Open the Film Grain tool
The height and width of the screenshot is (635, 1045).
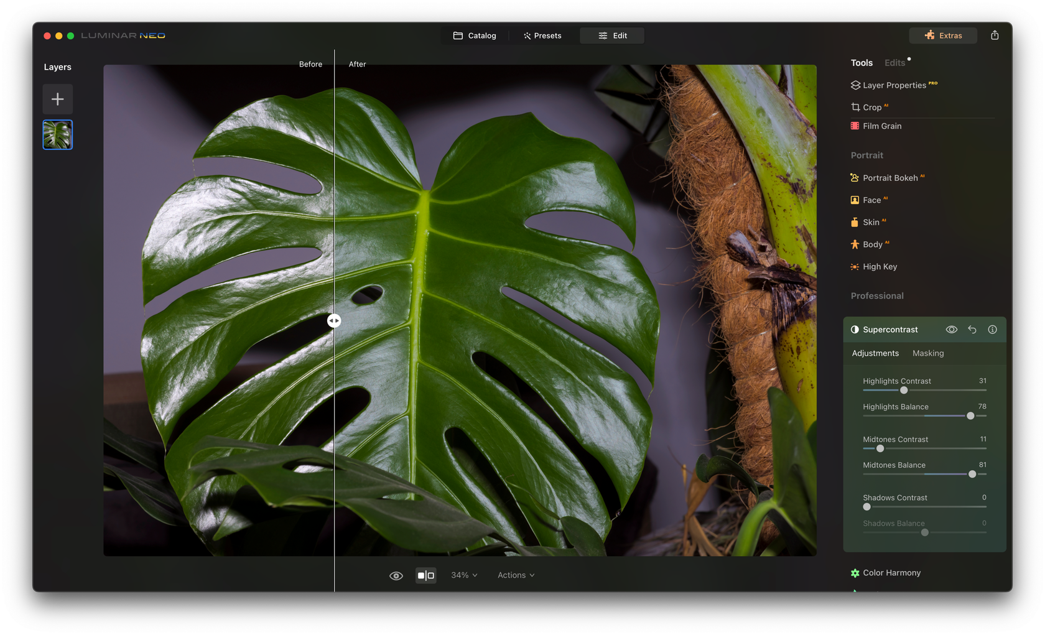tap(881, 126)
